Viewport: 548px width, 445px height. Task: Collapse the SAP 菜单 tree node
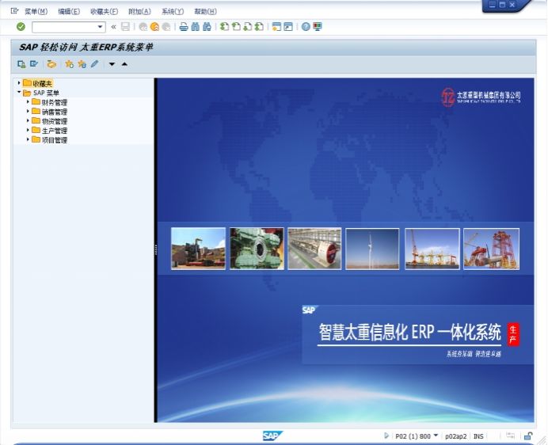19,93
